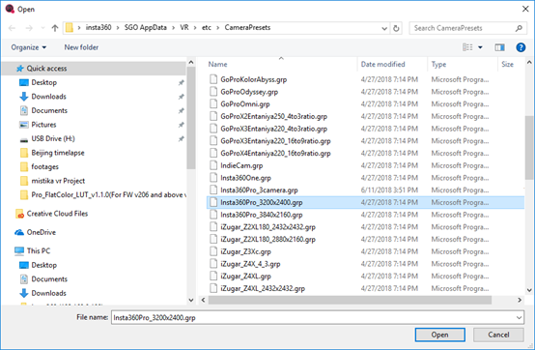This screenshot has height=350, width=535.
Task: Click the search magnifier icon
Action: [519, 28]
